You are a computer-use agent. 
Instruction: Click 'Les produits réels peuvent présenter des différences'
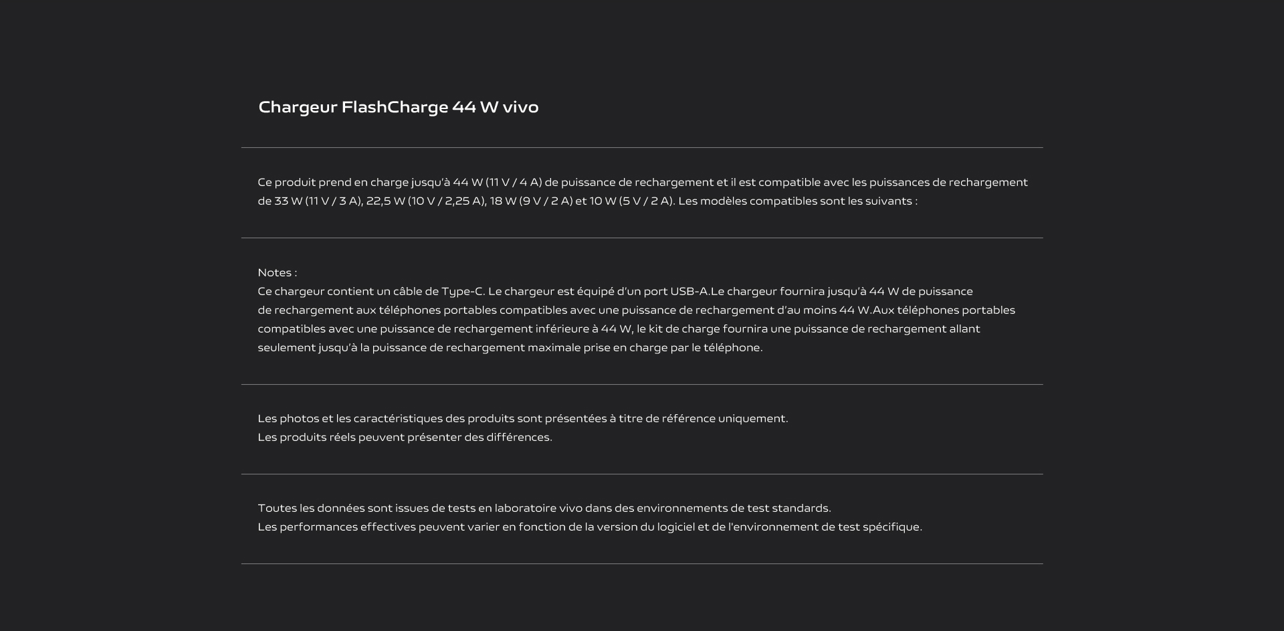point(403,437)
